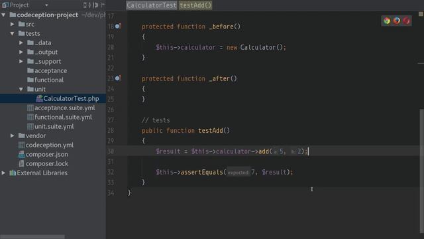
Task: Collapse the tests folder arrow
Action: [x=13, y=34]
